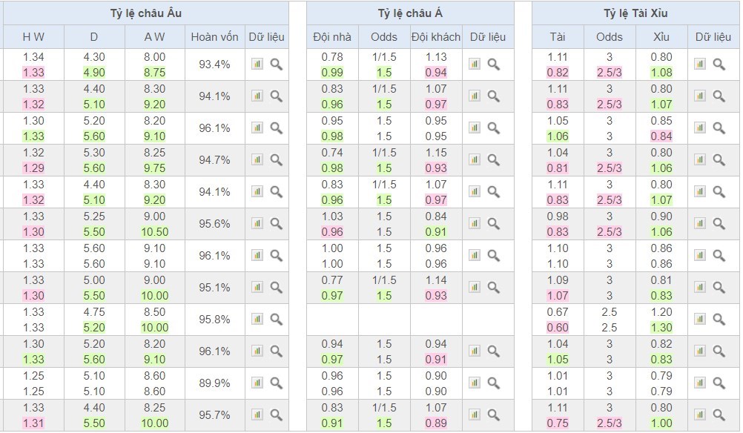Image resolution: width=743 pixels, height=433 pixels.
Task: Click the Tỷ lệ Tài Xỉu header
Action: (635, 13)
